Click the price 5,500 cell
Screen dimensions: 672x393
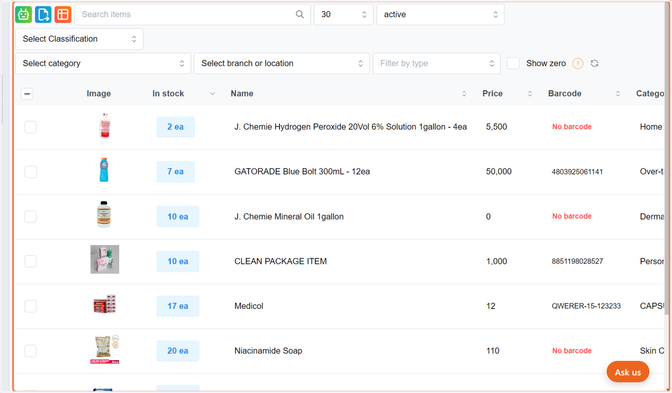click(497, 127)
